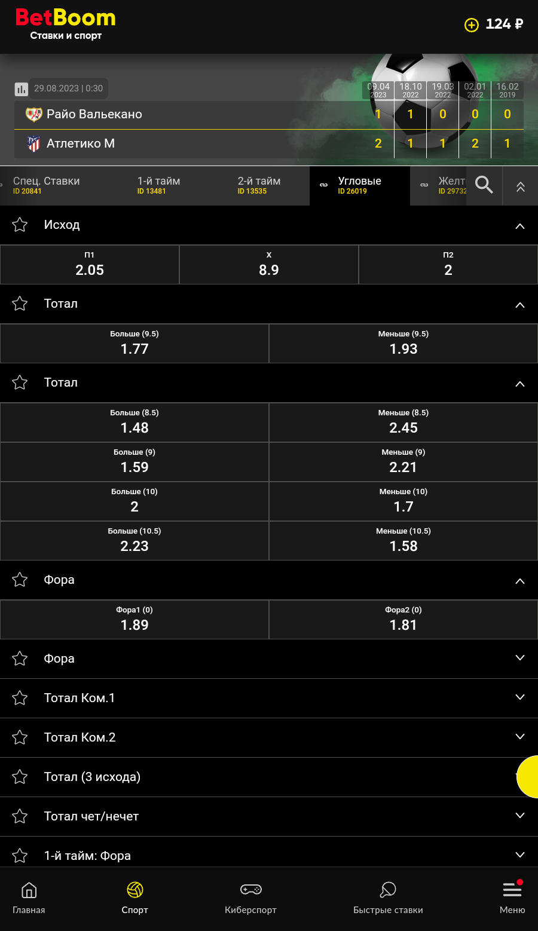The image size is (538, 931).
Task: Bet on П1 at 2.05
Action: [x=90, y=264]
